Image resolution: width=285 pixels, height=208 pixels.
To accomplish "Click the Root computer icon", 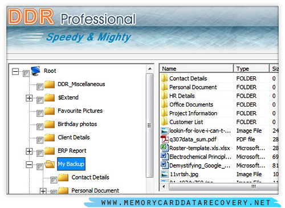I will (x=36, y=71).
